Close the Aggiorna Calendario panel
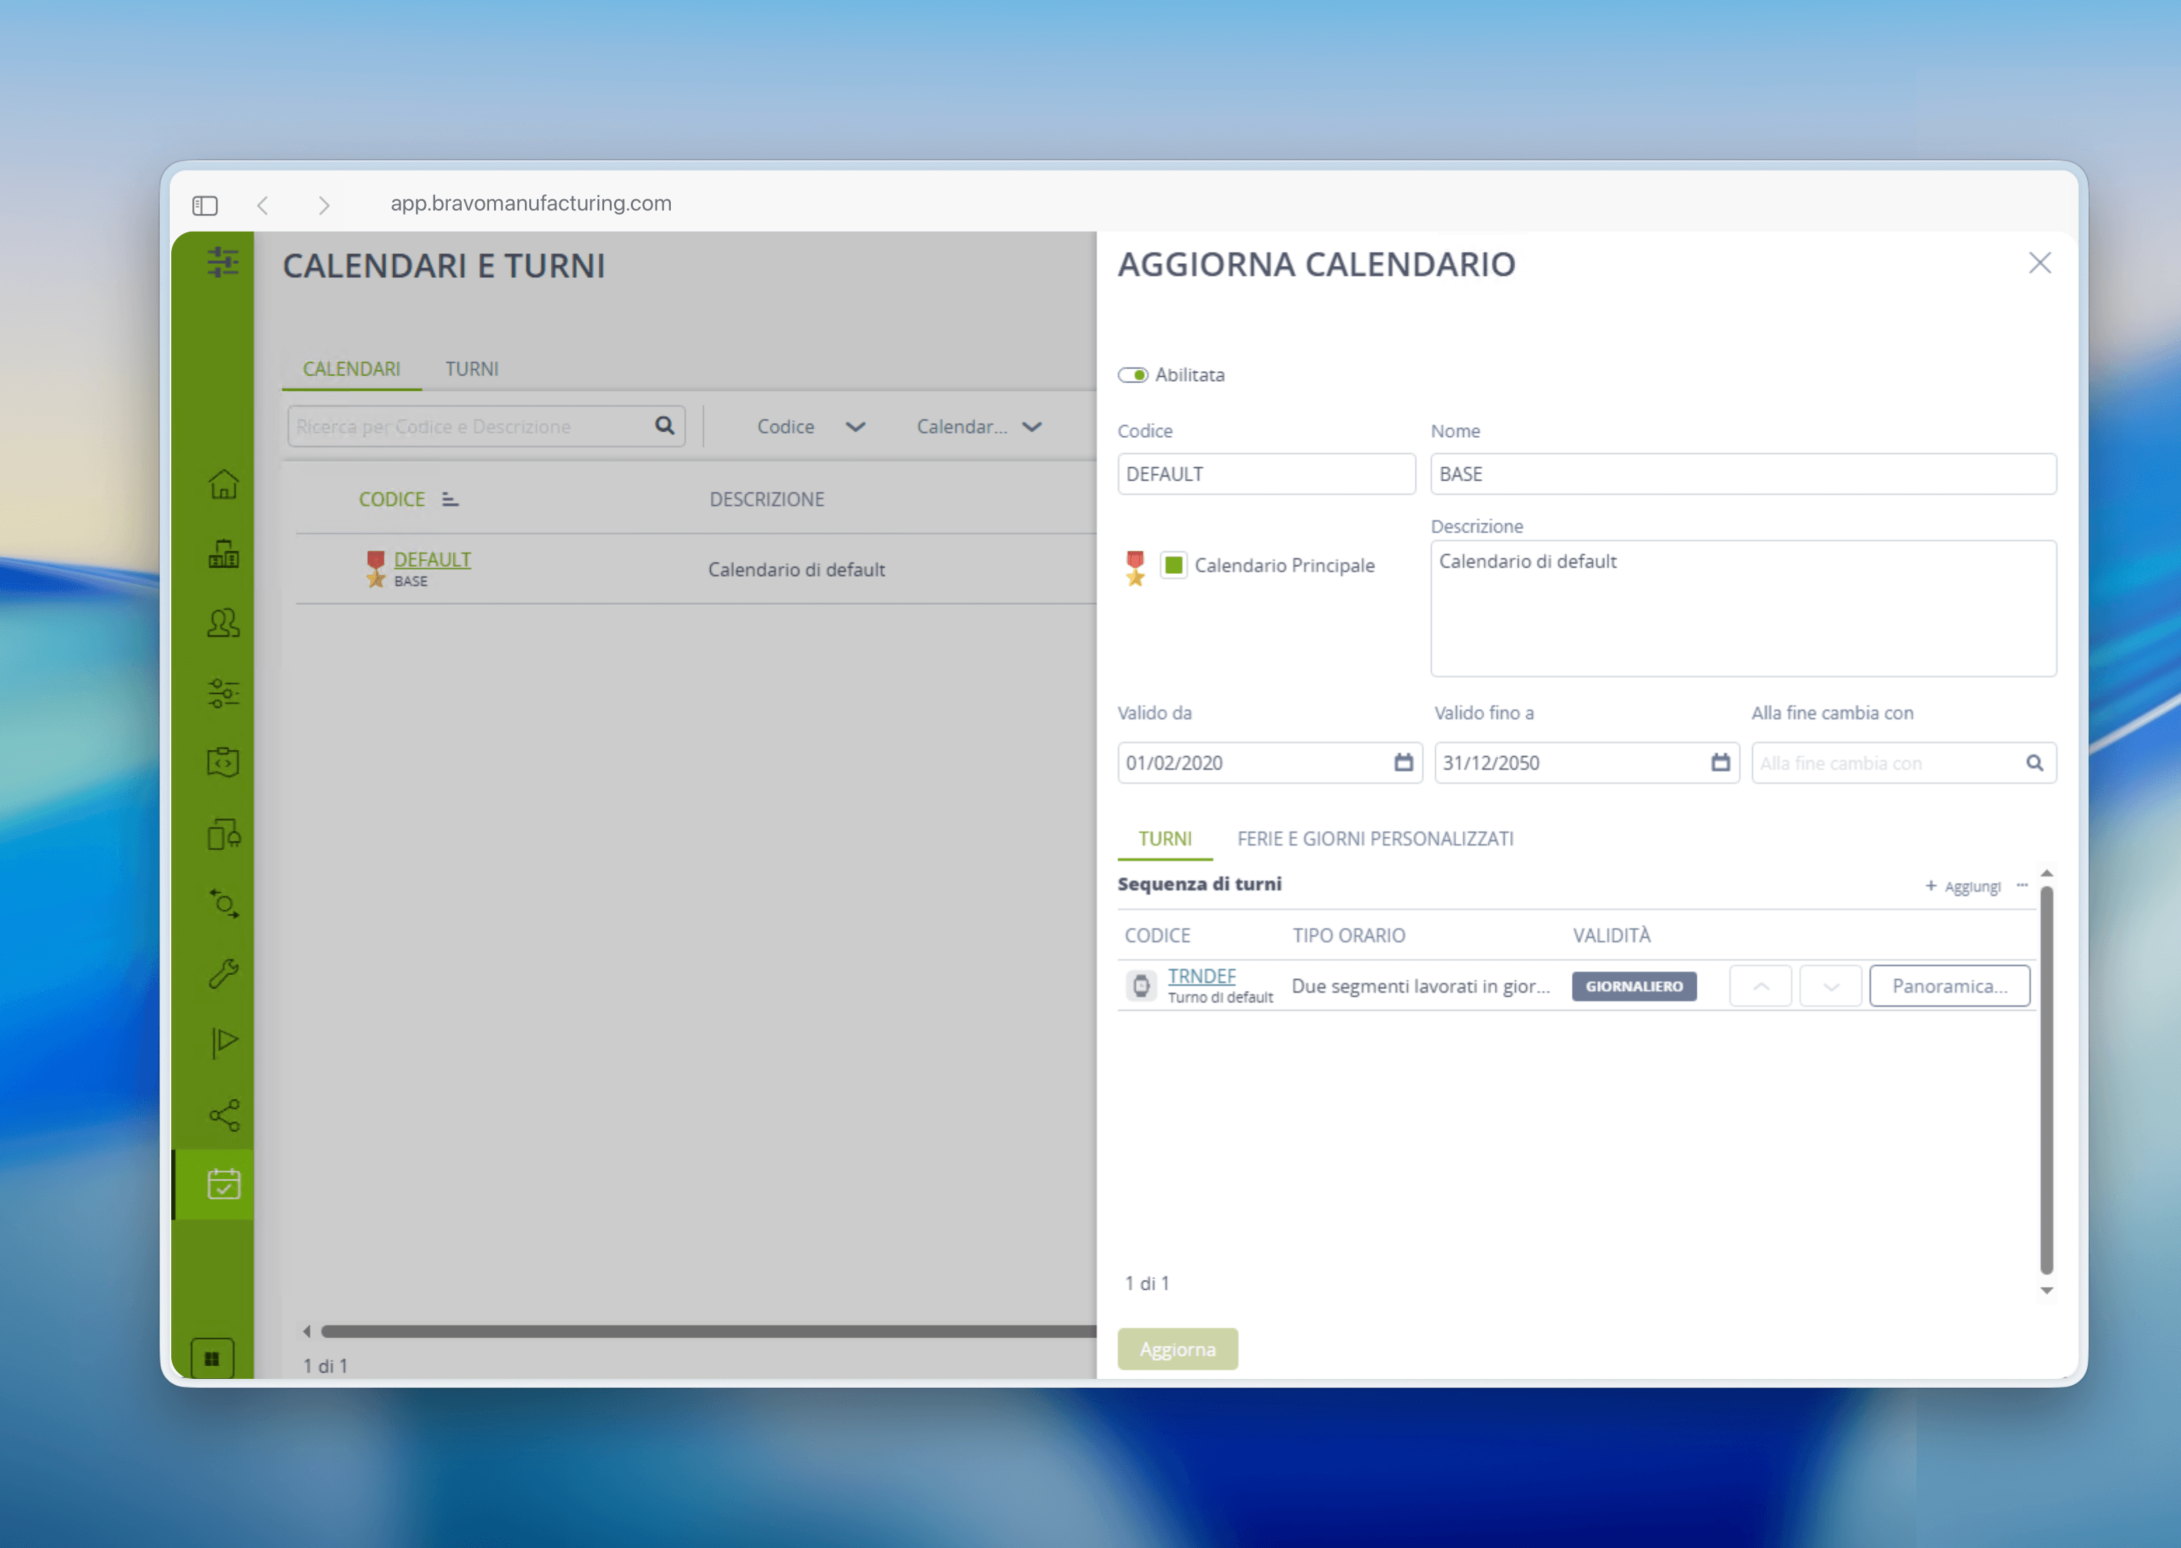The image size is (2181, 1548). [x=2039, y=263]
